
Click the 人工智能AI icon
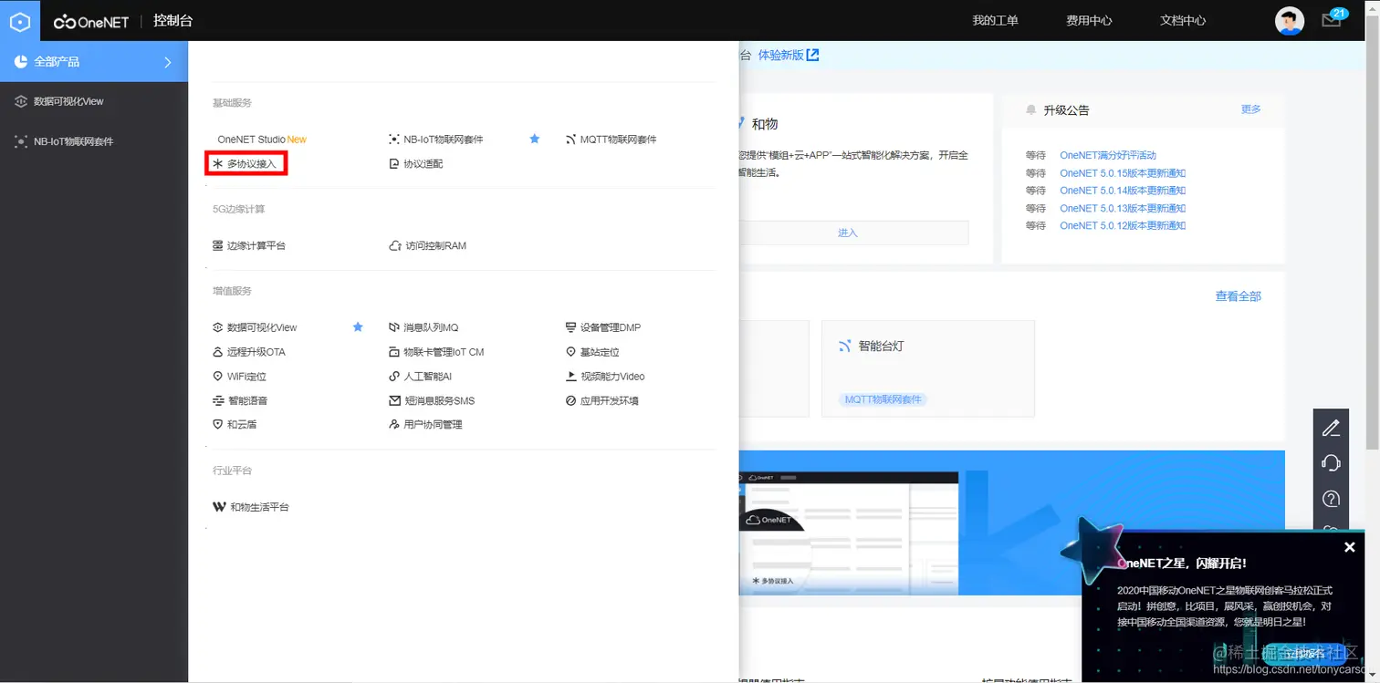pos(394,377)
